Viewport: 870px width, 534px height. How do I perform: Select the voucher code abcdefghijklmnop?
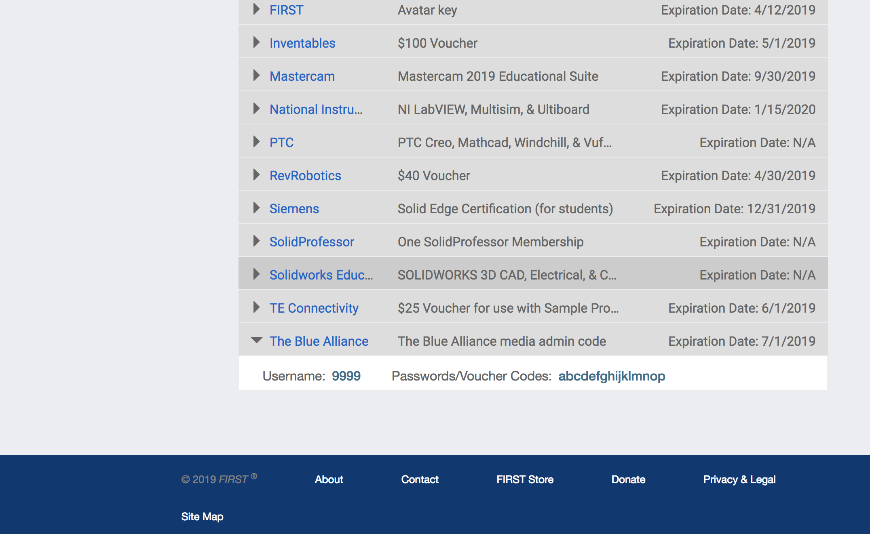(x=611, y=376)
